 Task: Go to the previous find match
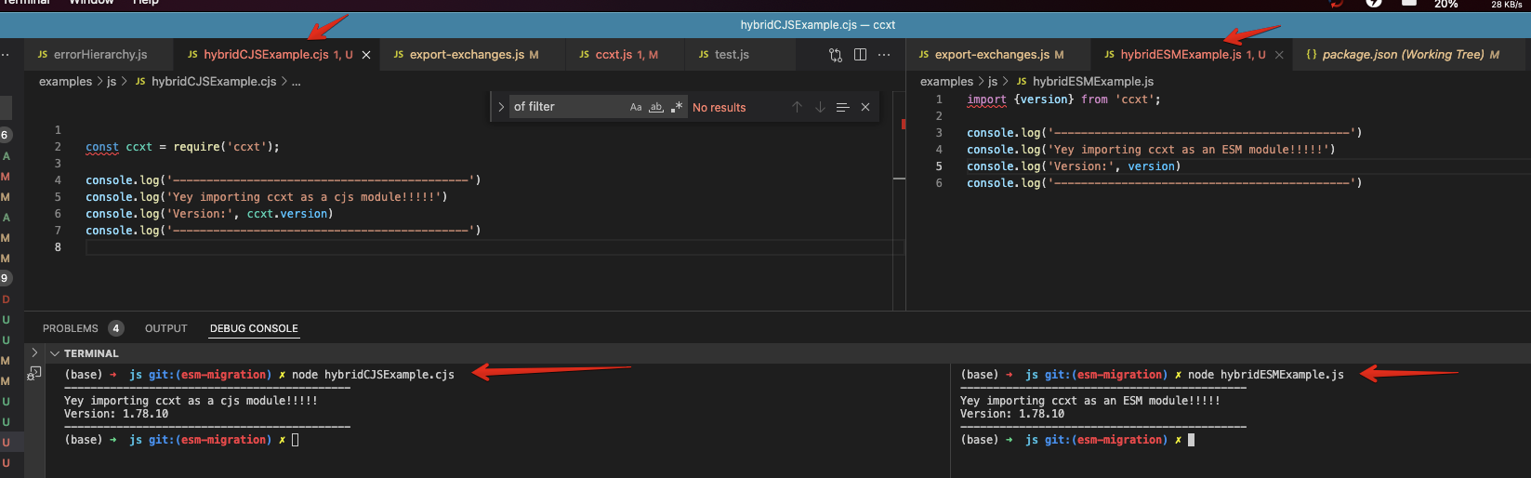click(797, 107)
